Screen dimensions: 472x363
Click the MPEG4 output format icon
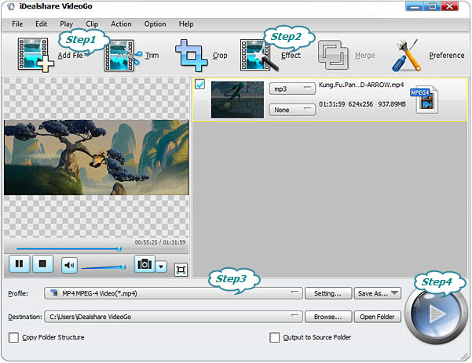[x=424, y=100]
